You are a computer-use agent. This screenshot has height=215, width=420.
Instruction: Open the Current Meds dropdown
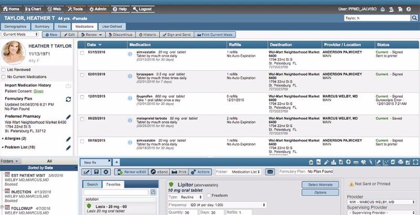coord(20,34)
